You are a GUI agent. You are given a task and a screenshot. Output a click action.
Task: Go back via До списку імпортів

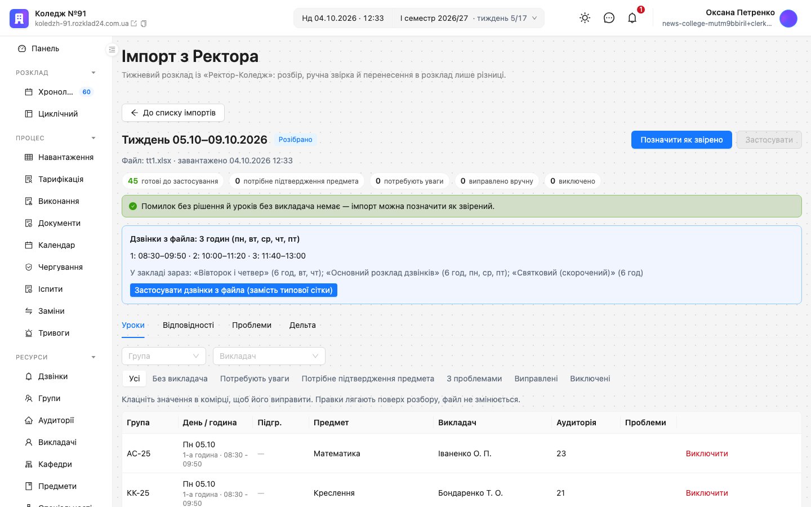coord(173,113)
